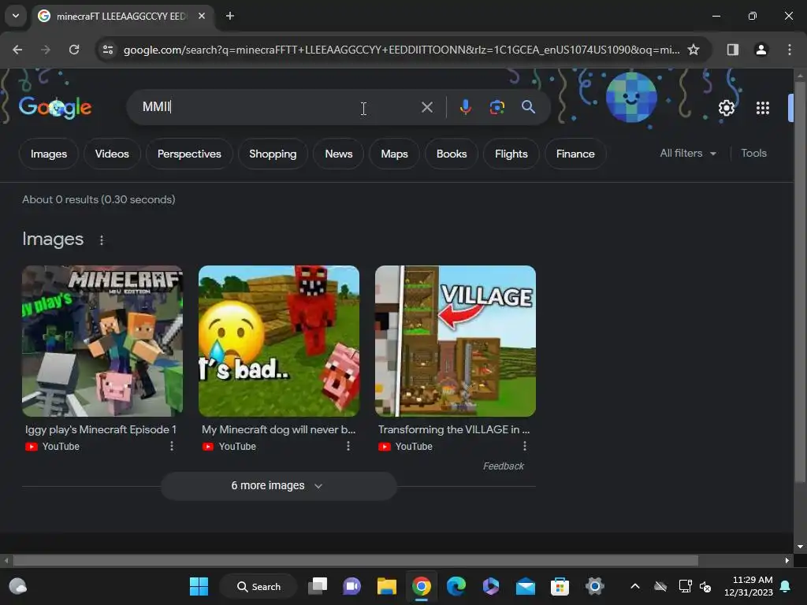Viewport: 807px width, 605px height.
Task: Click the vertical page scrollbar
Action: 800,282
